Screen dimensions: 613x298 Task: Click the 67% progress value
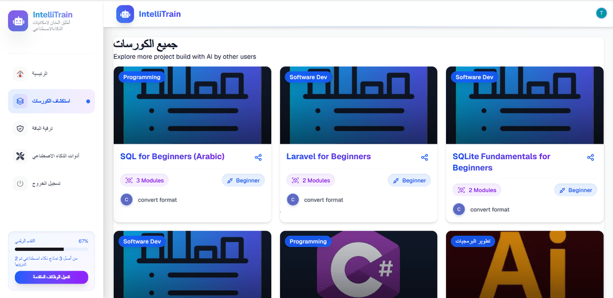[83, 241]
